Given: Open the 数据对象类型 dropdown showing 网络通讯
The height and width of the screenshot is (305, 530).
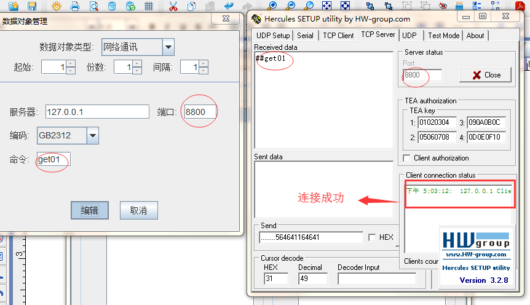Looking at the screenshot, I should coord(168,47).
